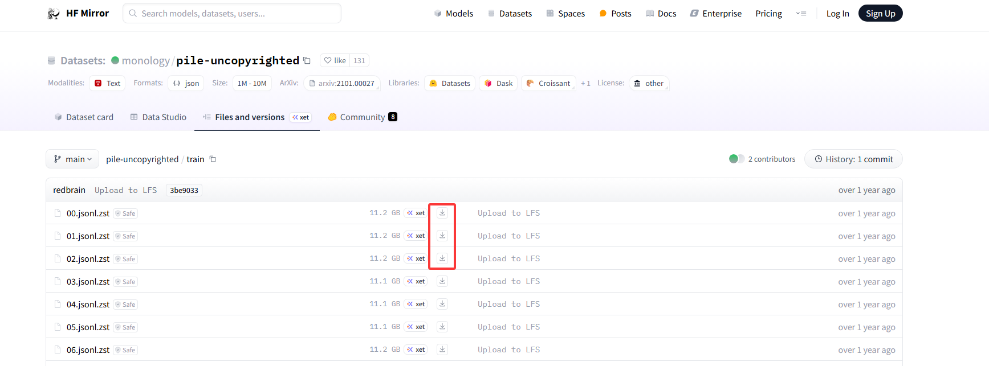Focus the search models input
This screenshot has height=366, width=989.
pos(232,13)
